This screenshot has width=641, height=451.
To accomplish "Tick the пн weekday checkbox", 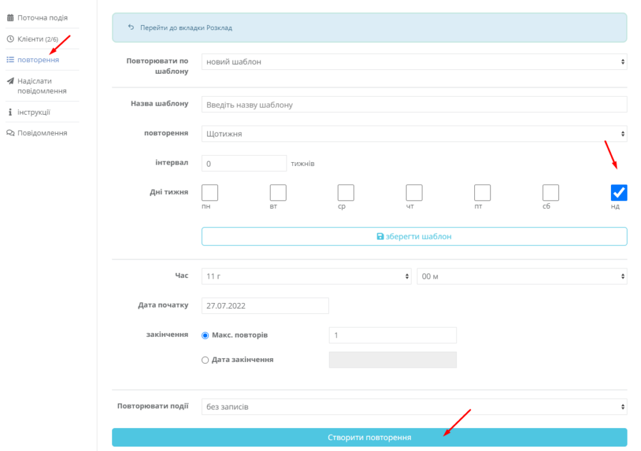I will point(210,192).
